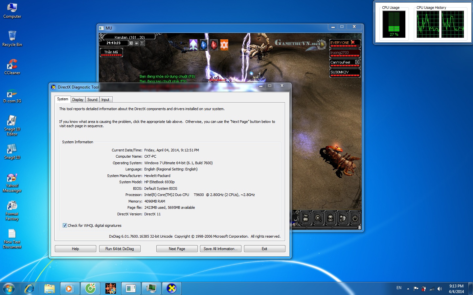Click the X icon beside CanYouFeel in MU
The image size is (473, 295).
357,62
